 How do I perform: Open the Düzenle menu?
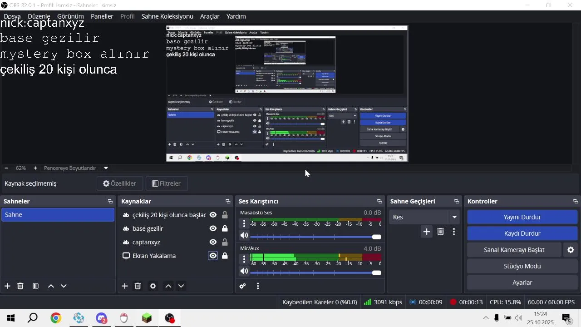pyautogui.click(x=39, y=16)
